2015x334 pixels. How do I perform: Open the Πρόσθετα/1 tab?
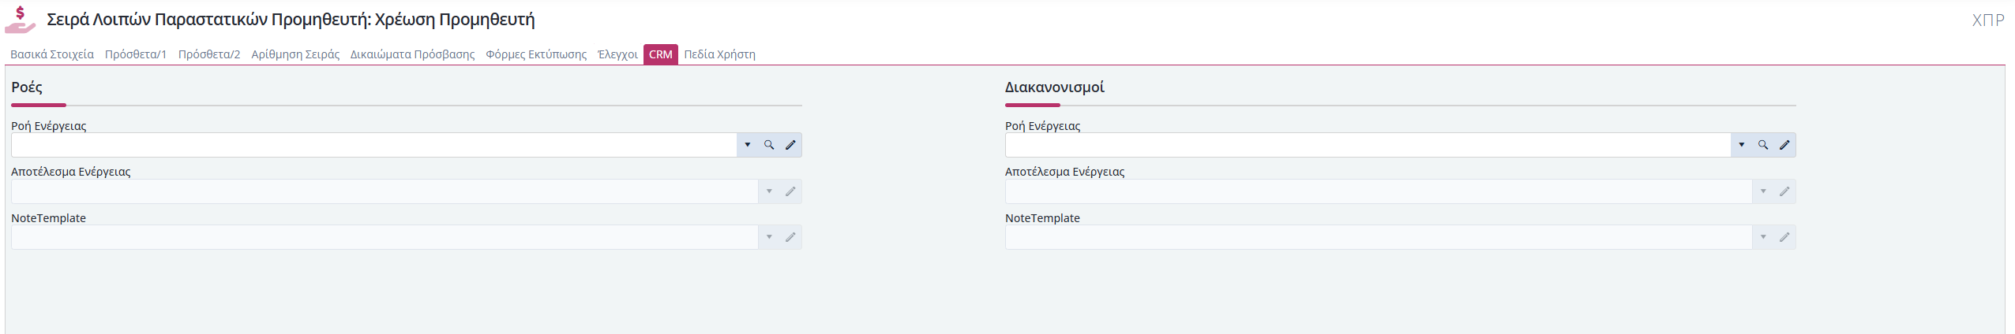pyautogui.click(x=136, y=54)
